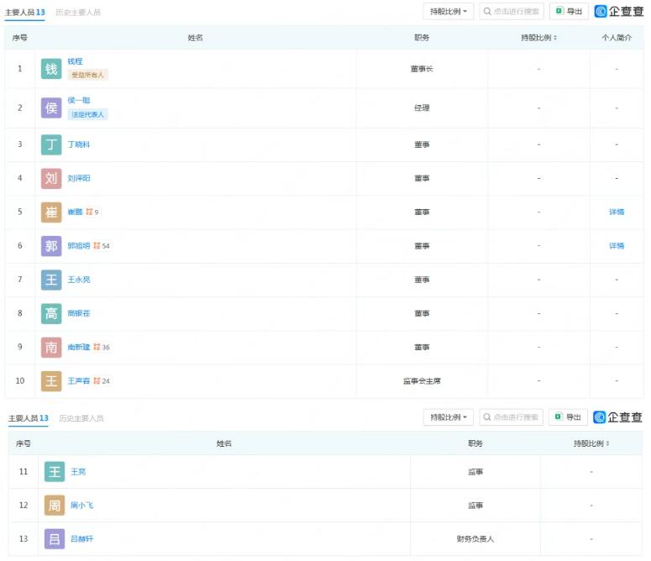Switch to the upper 历史主要人员 tab

78,13
